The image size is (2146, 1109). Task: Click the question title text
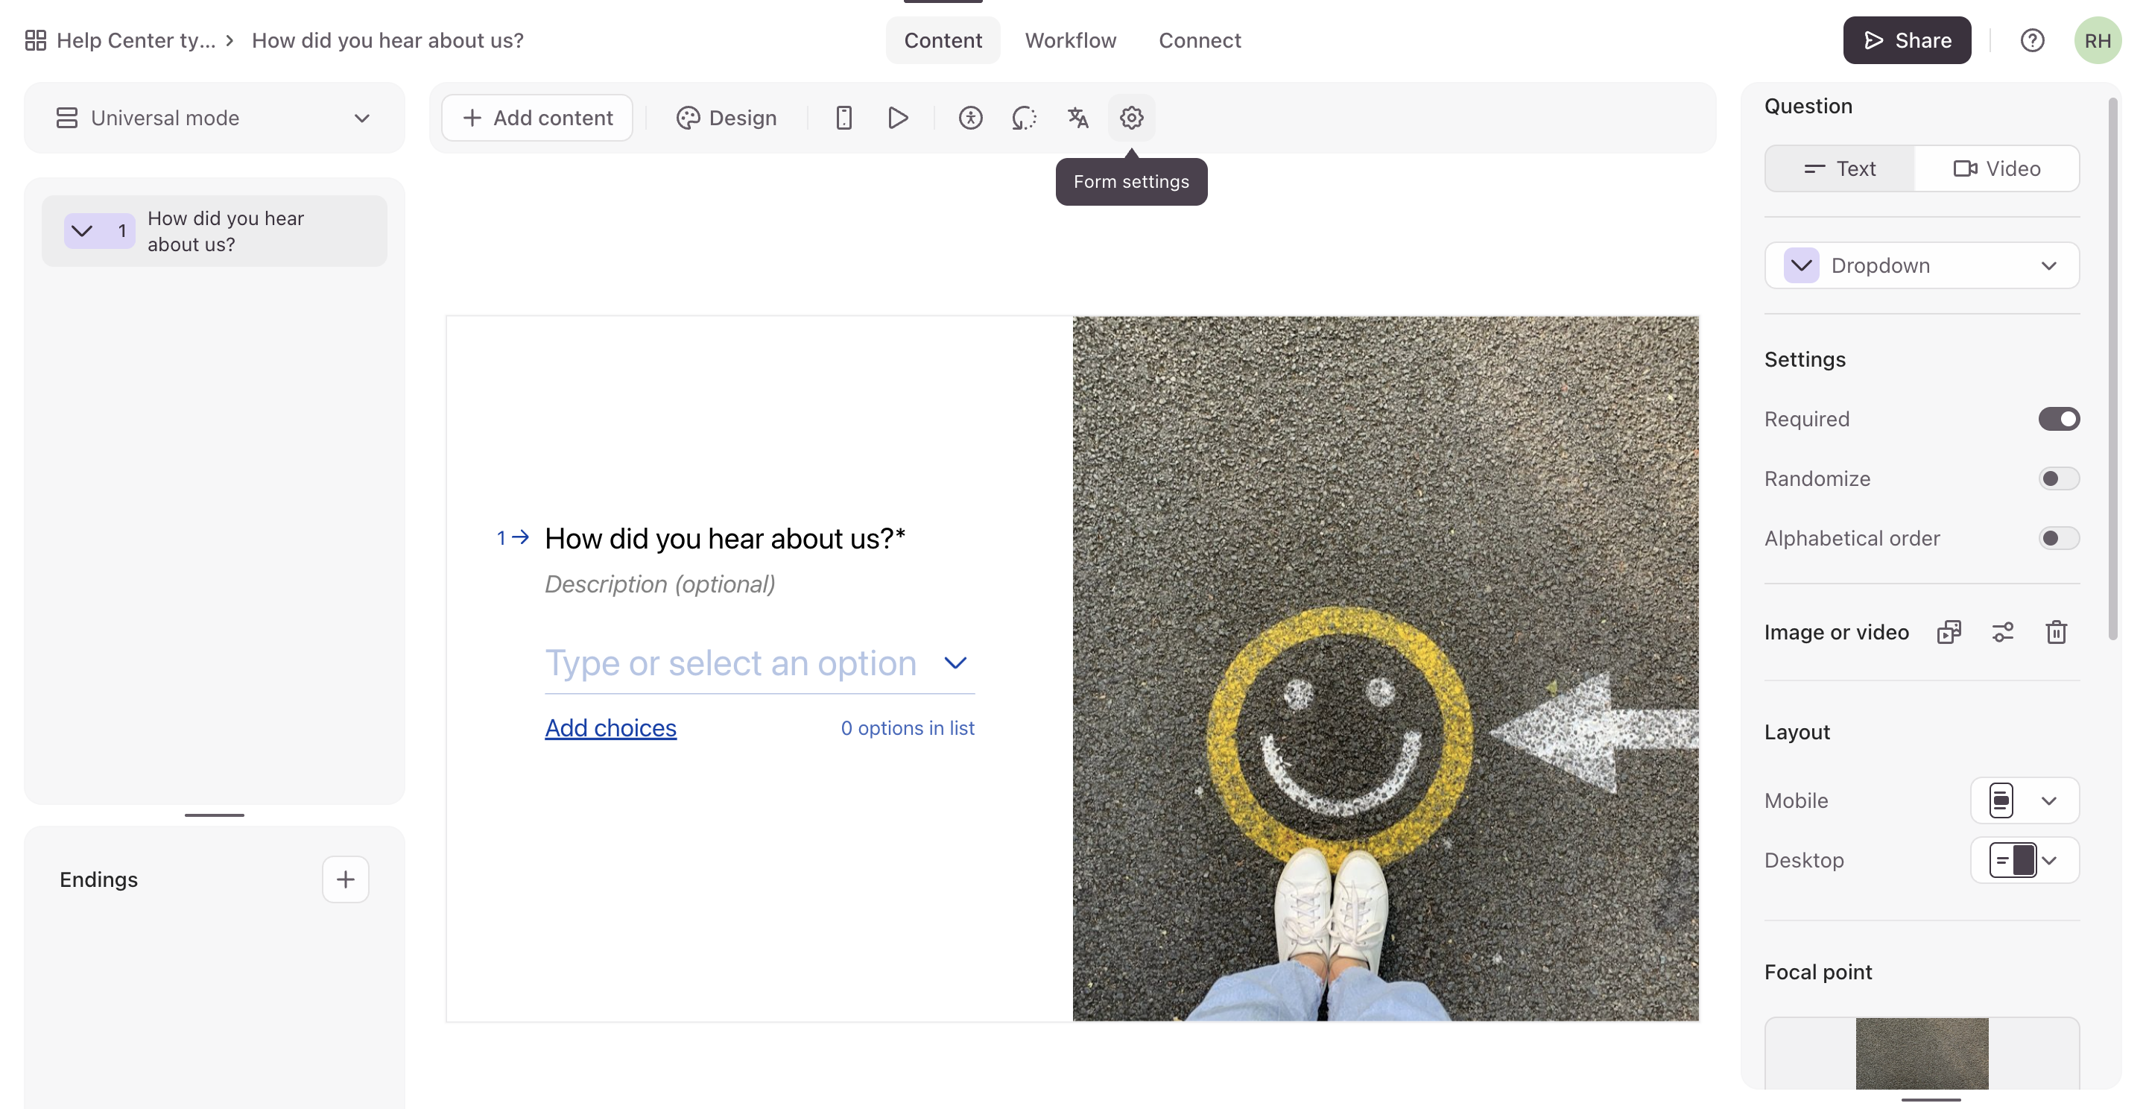click(724, 538)
